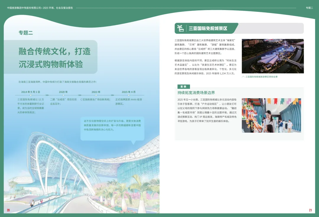Click the heading 持续拓宽消费场景边界
This screenshot has height=217, width=319.
196,93
